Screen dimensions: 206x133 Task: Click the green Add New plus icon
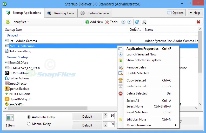[87, 22]
